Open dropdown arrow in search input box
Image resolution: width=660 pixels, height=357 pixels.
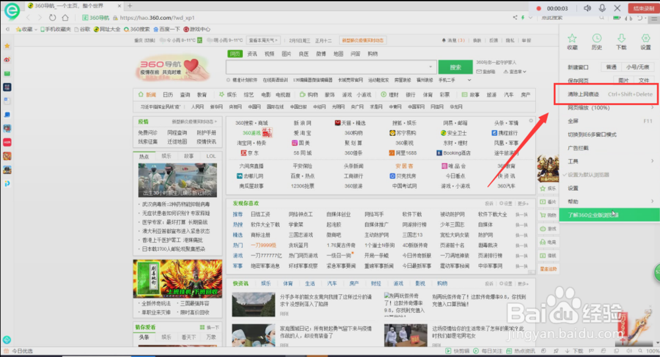click(x=430, y=67)
